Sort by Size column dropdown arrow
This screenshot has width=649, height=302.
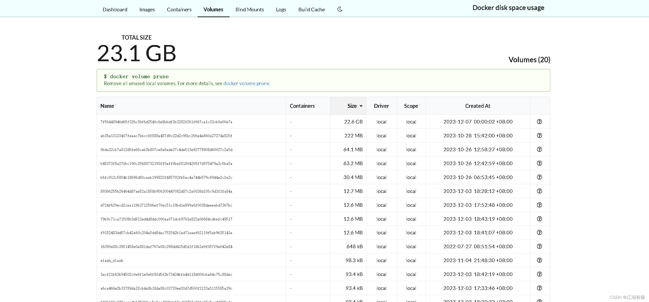tap(361, 106)
